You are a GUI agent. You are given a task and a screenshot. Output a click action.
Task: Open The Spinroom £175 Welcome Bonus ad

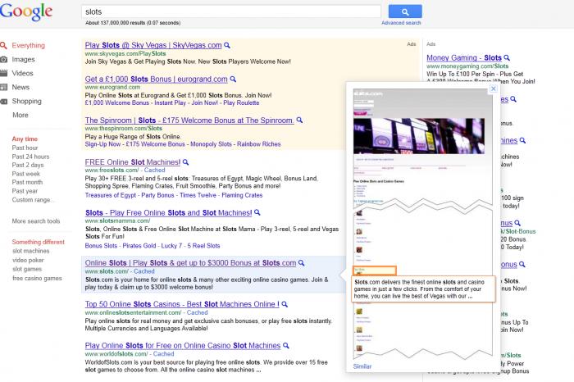pos(189,121)
